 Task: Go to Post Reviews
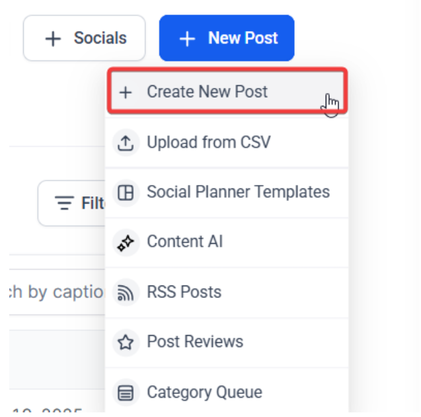click(195, 342)
